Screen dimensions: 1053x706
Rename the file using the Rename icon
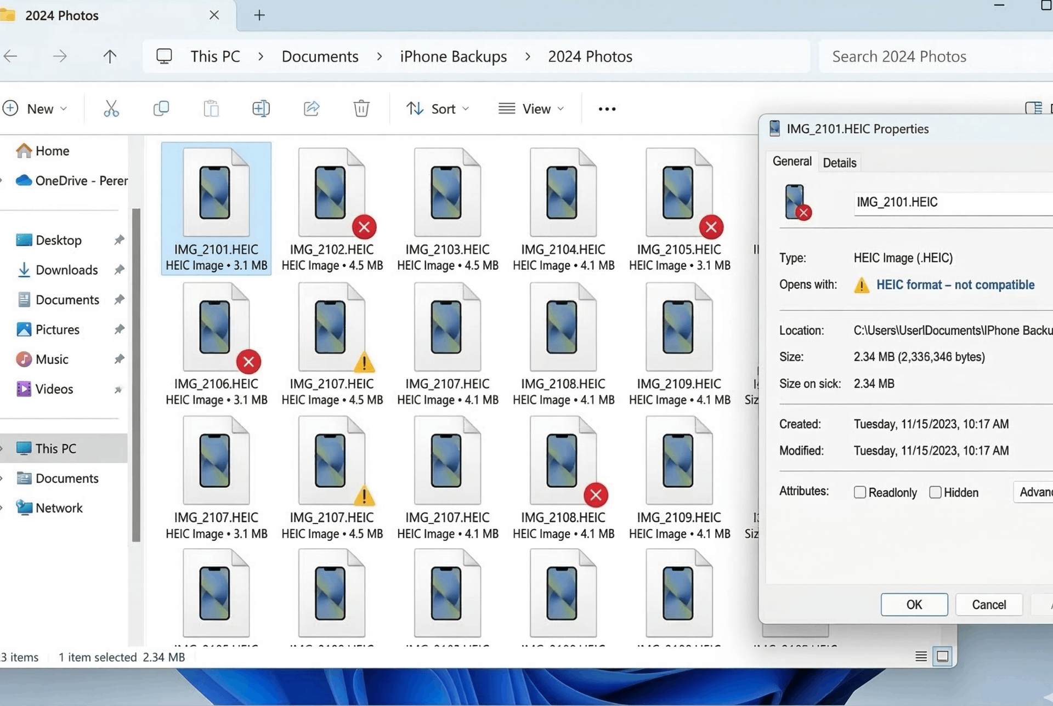point(261,108)
